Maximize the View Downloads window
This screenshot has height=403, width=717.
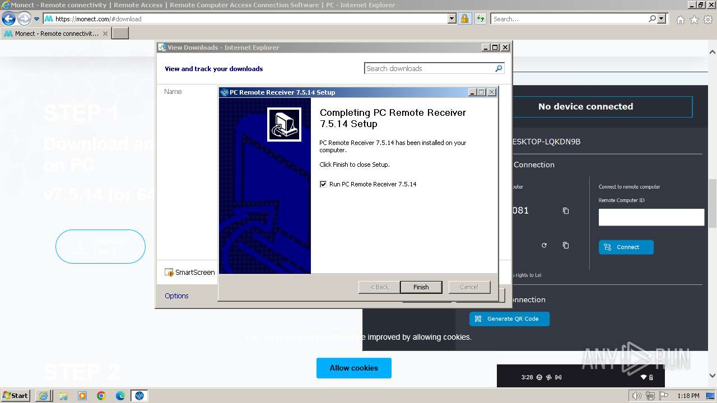495,48
